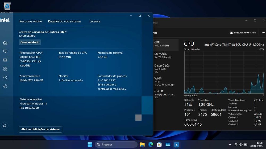Open Support help icon in Intel sidebar
This screenshot has width=266, height=149.
pos(5,77)
